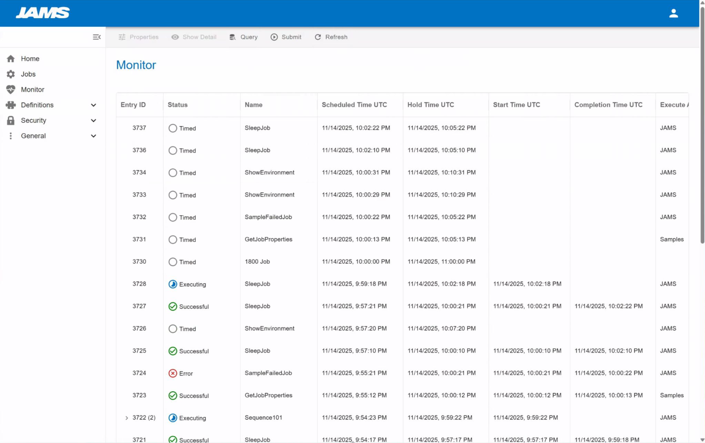Click the Executing status icon for entry 3728
This screenshot has width=705, height=443.
point(173,284)
